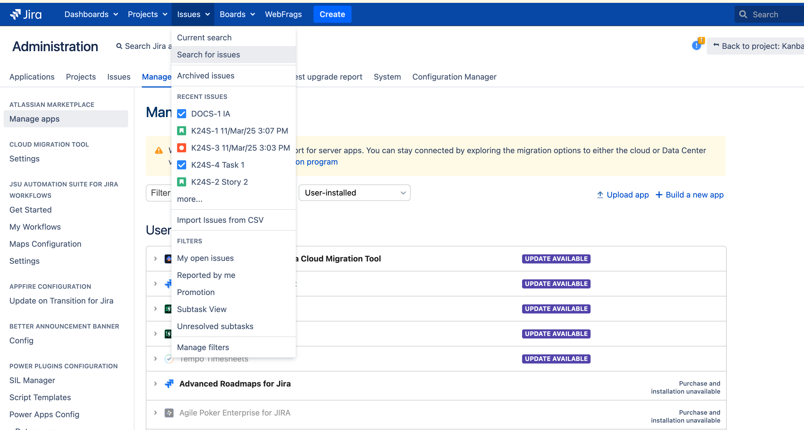Click the Search Jira admin magnifier icon
Image resolution: width=804 pixels, height=430 pixels.
[119, 46]
